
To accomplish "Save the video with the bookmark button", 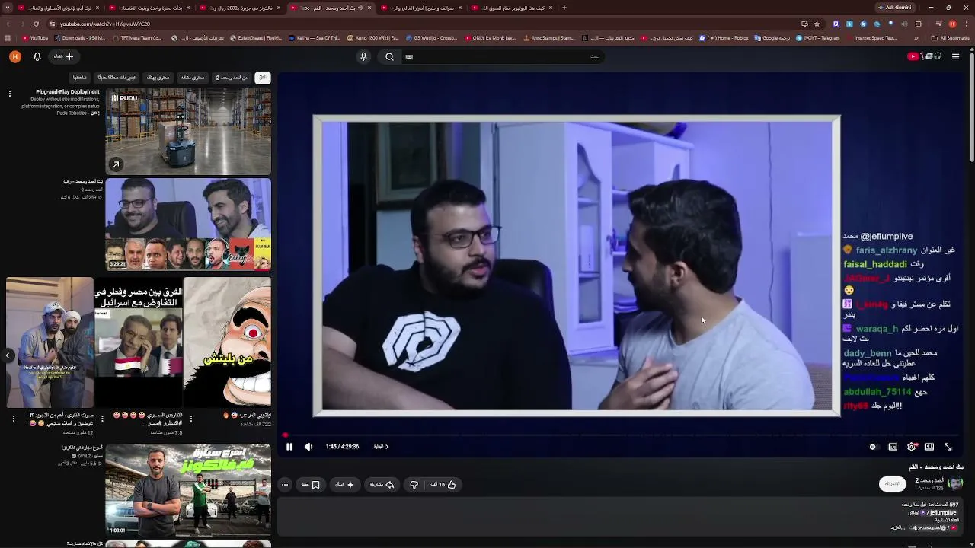I will (311, 484).
